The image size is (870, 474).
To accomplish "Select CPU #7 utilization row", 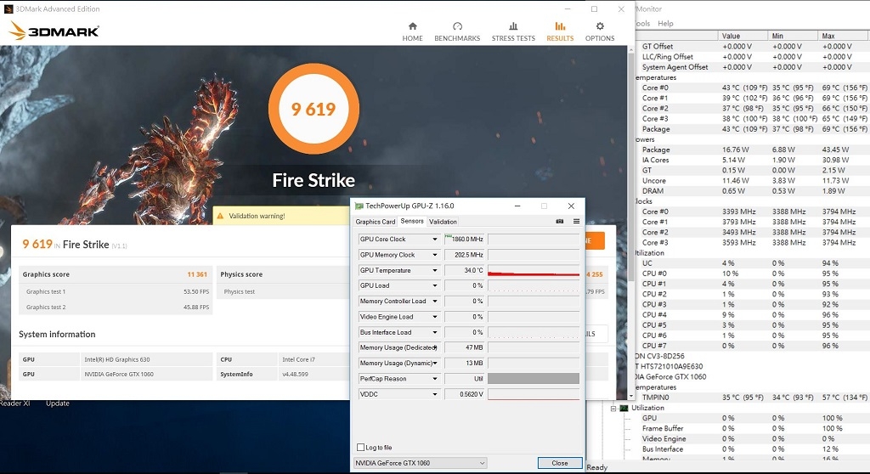I will point(752,346).
